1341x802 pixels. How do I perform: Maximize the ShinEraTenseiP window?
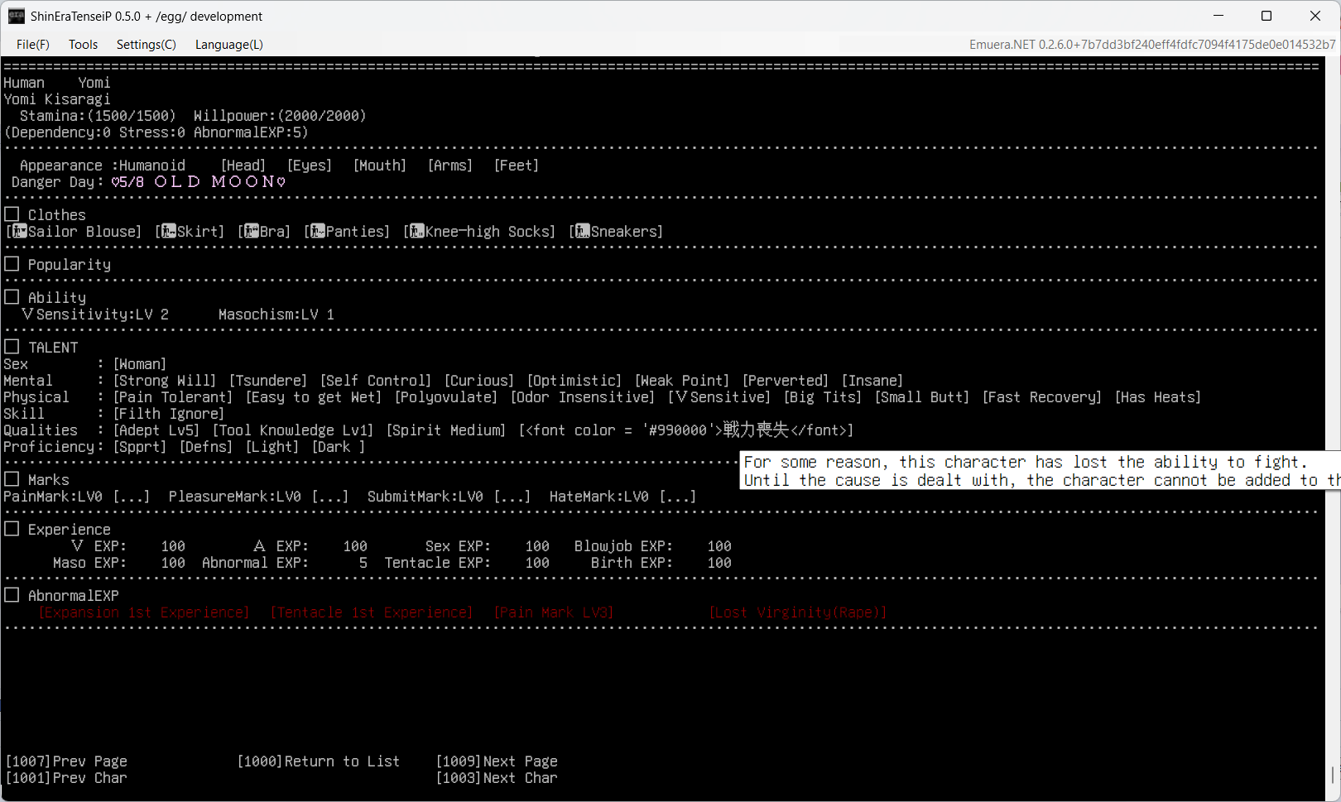pos(1266,16)
